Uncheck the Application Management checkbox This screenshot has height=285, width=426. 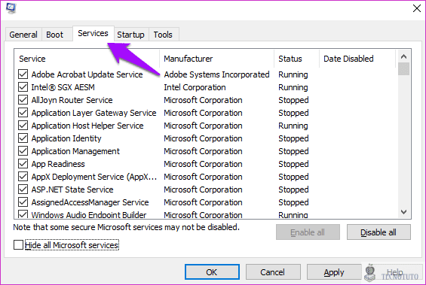coord(23,151)
